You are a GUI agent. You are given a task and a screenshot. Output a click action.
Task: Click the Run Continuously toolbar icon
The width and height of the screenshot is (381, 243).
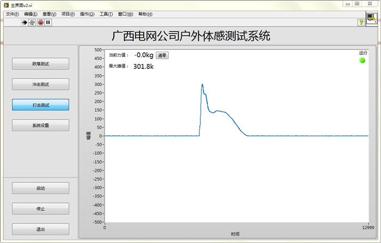(32, 22)
